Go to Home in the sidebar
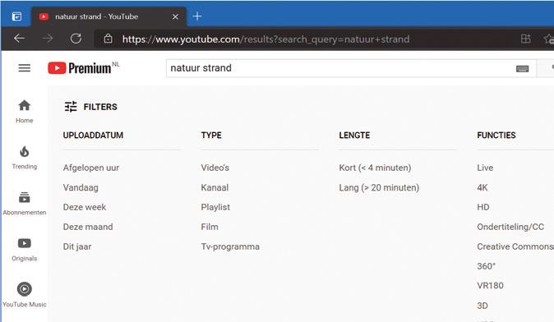 (25, 111)
